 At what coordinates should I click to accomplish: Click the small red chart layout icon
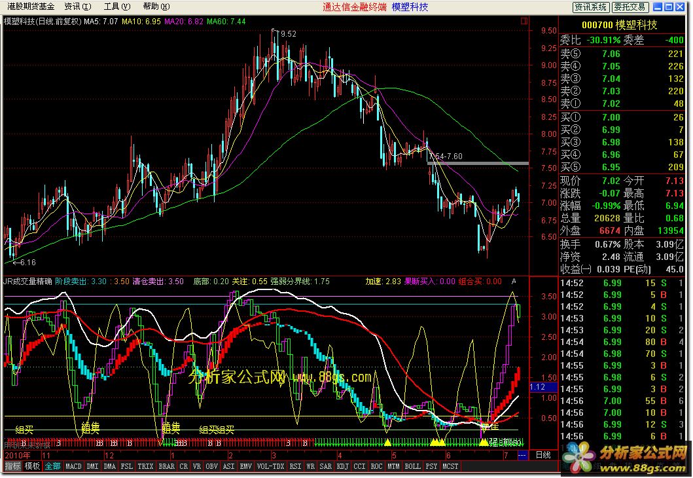tap(524, 21)
